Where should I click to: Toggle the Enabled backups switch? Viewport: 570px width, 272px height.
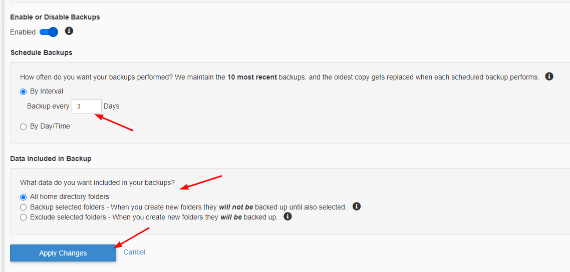click(x=49, y=32)
